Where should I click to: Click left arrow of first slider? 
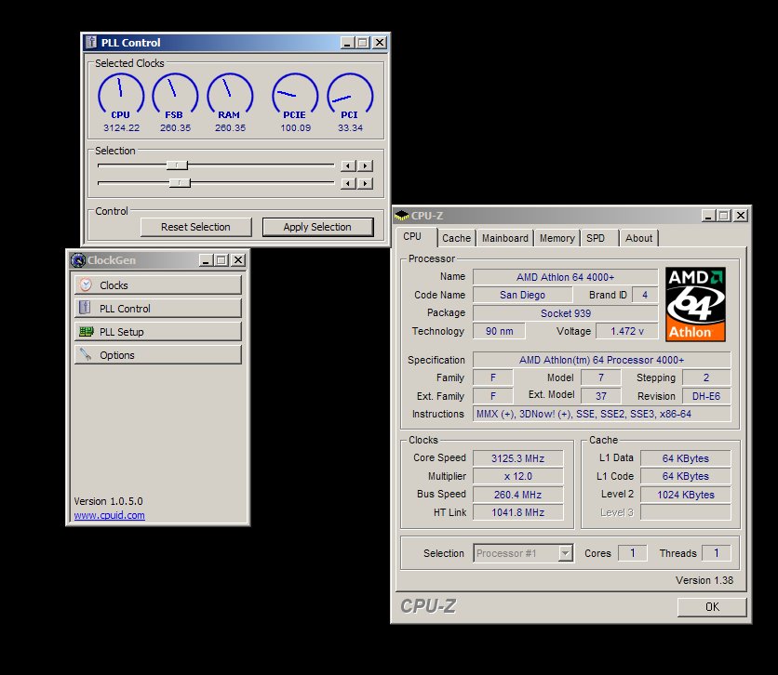(x=348, y=165)
